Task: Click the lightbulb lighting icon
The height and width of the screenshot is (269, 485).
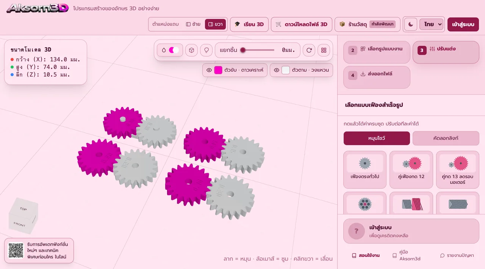Action: click(x=206, y=50)
